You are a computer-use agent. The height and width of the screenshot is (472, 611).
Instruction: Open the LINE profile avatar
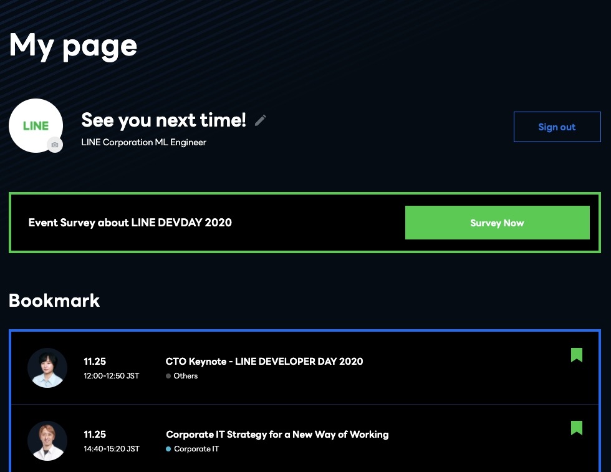[x=36, y=125]
